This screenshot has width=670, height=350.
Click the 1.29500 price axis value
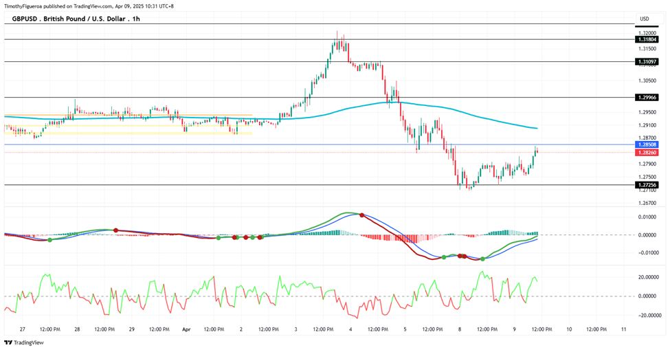click(x=647, y=112)
